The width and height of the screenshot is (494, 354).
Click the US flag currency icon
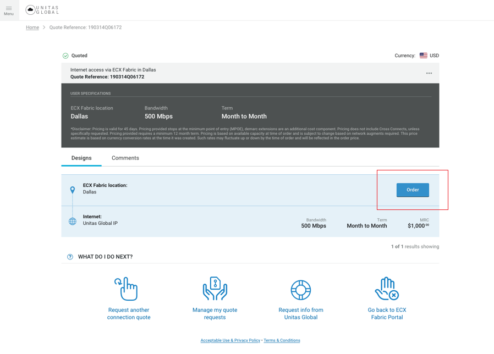[424, 56]
